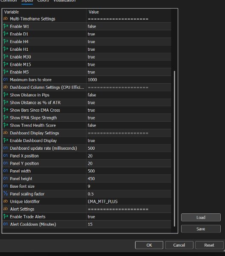
Task: Click the Cancel button
Action: tap(179, 245)
